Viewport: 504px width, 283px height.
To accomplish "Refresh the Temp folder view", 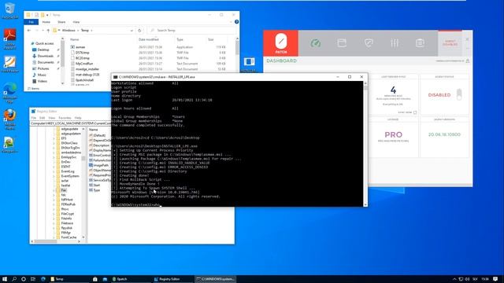I will (139, 30).
